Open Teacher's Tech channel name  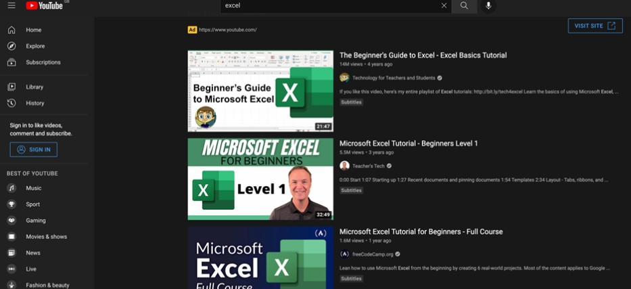pyautogui.click(x=368, y=166)
